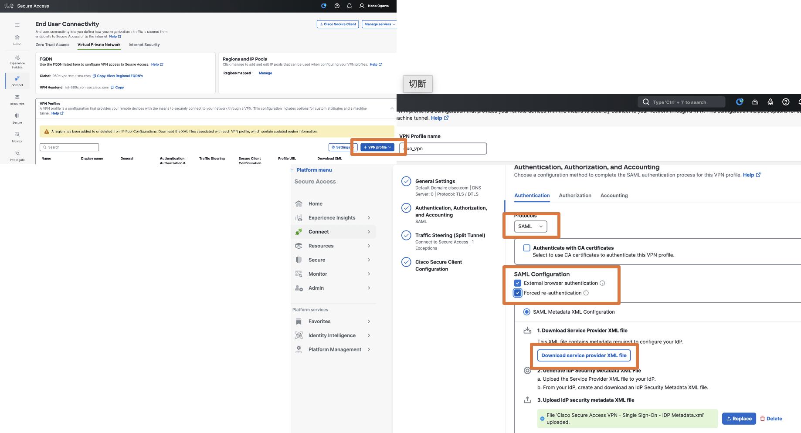Click the Manage link for Regions mapped
Screen dimensions: 801x433
click(x=265, y=73)
